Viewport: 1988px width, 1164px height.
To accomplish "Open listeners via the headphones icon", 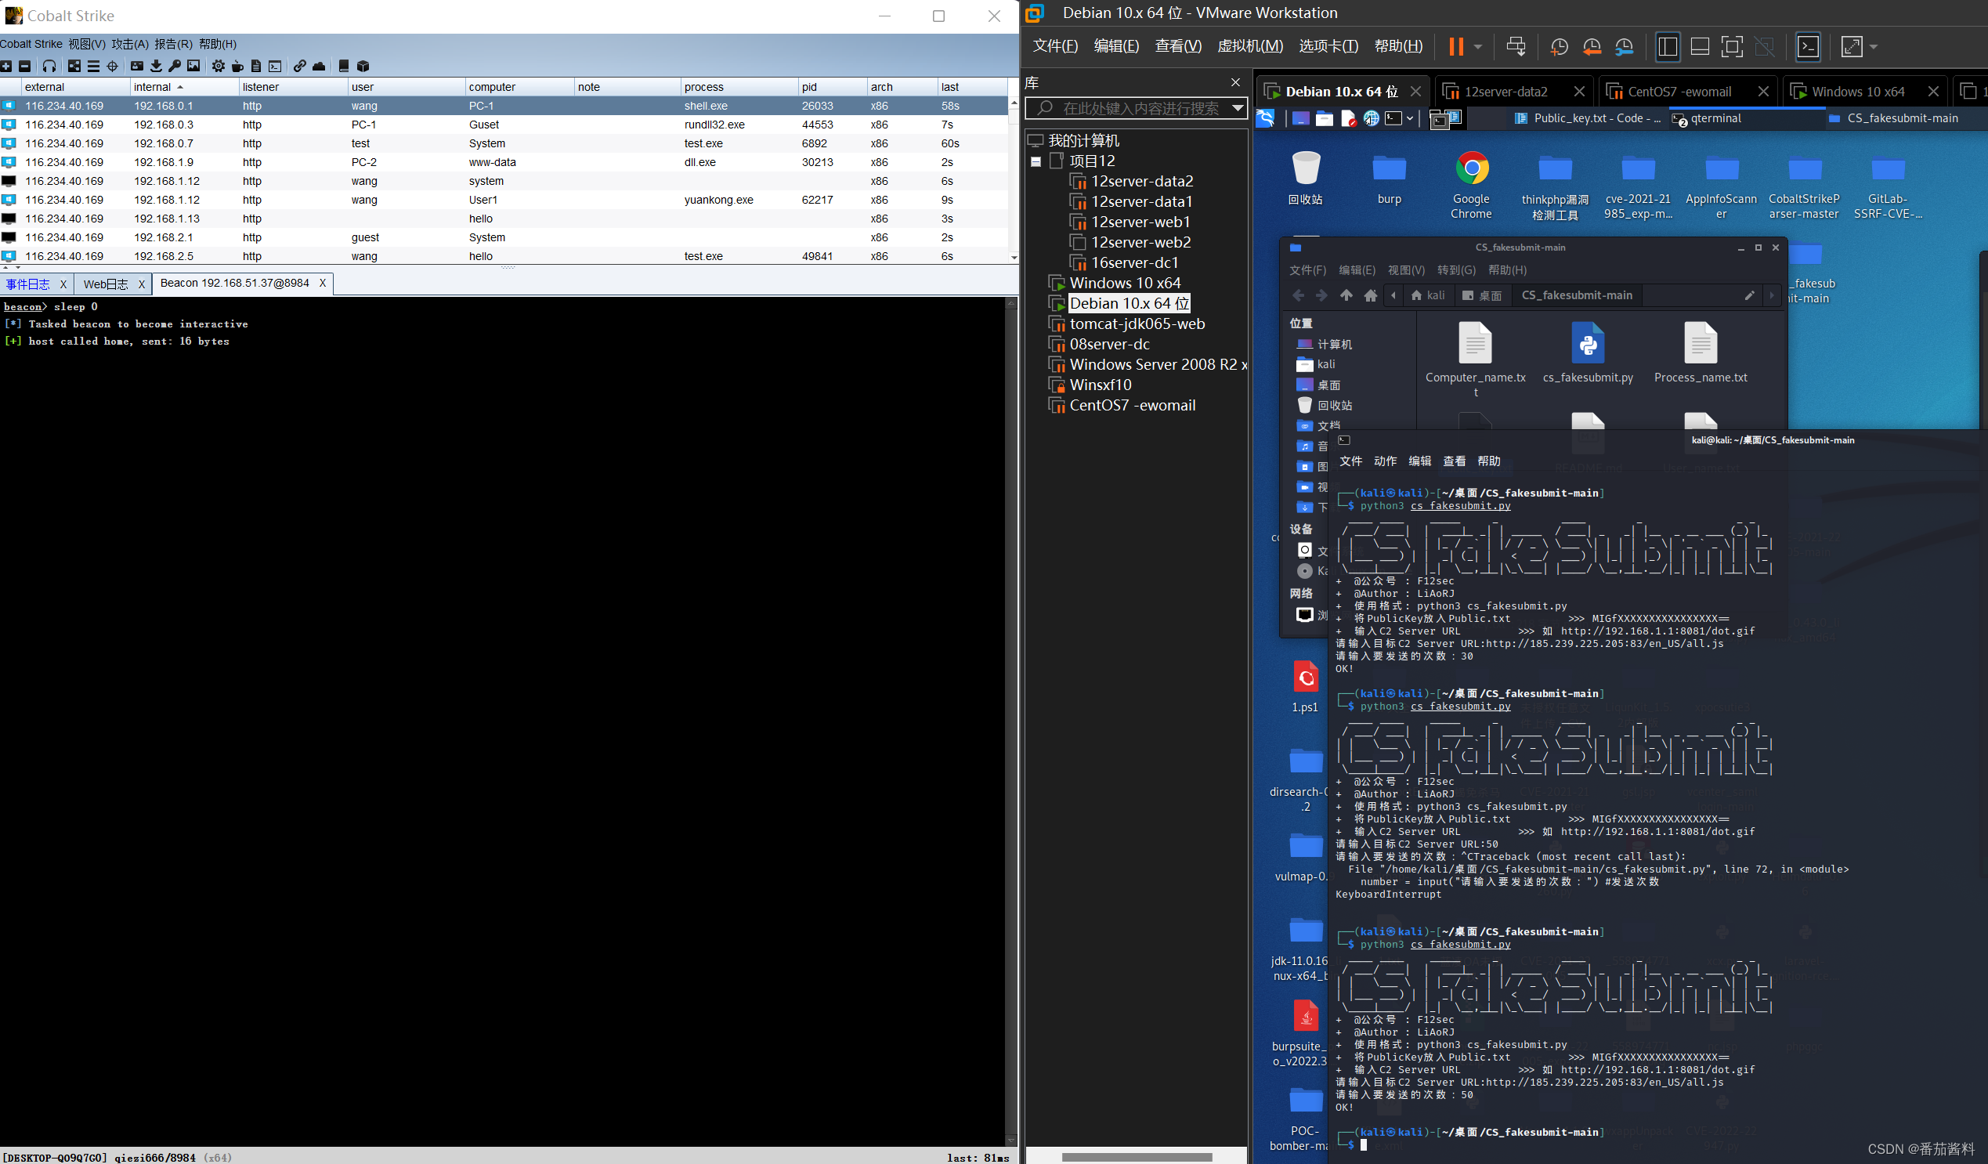I will point(49,67).
